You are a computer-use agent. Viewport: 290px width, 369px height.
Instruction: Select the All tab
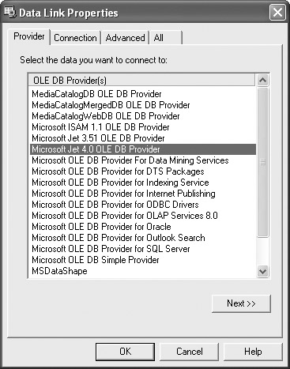(166, 38)
